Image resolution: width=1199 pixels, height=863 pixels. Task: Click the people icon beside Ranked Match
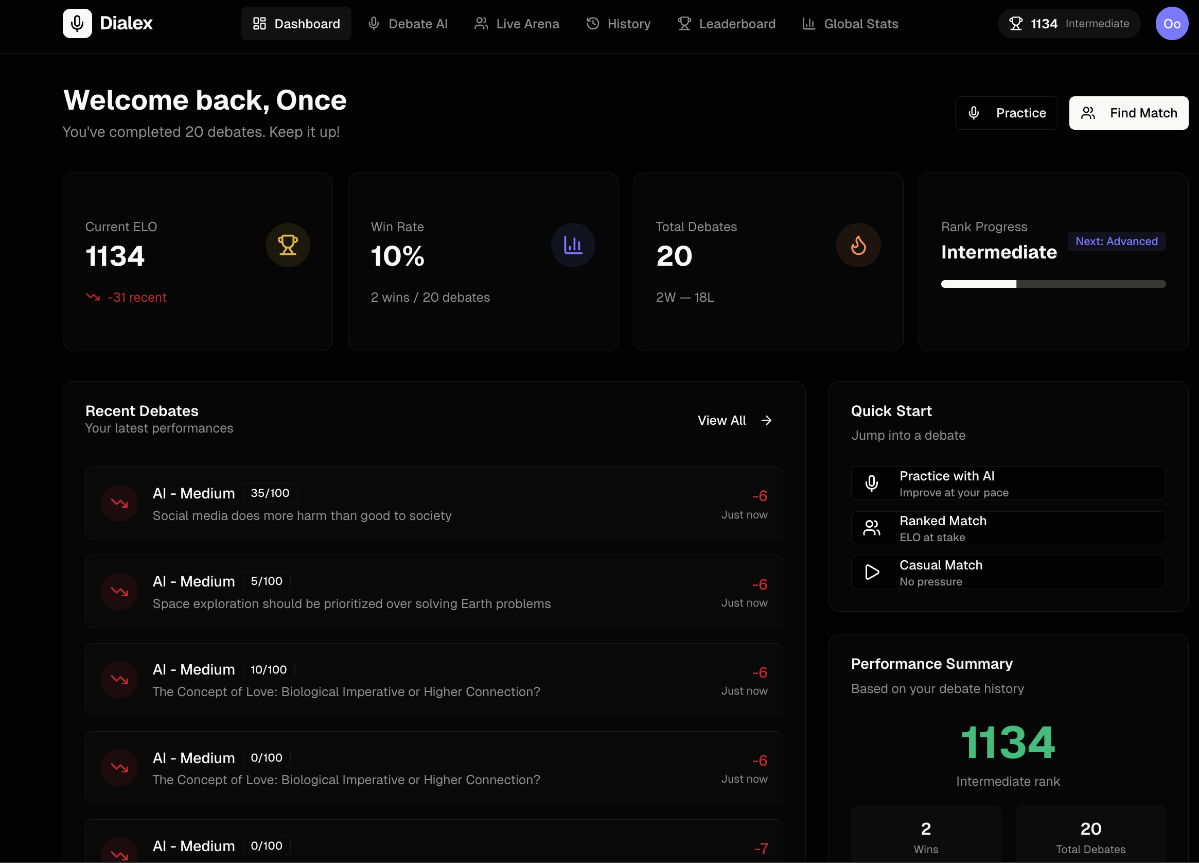click(871, 528)
